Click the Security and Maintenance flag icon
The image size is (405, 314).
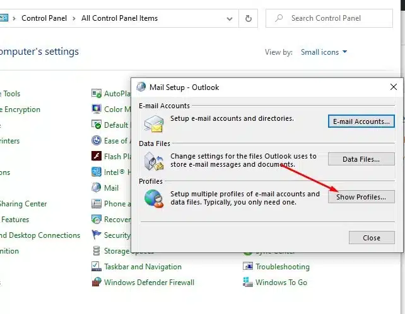(x=97, y=235)
